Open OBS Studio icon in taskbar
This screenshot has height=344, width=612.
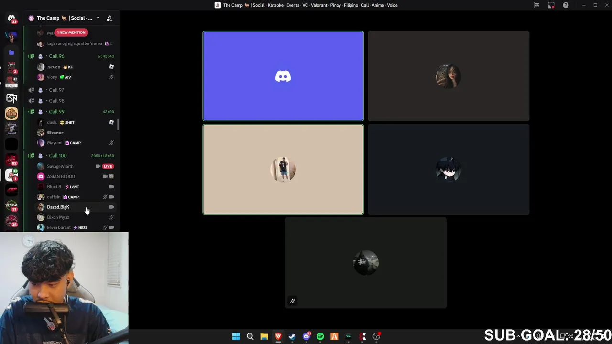pos(377,336)
